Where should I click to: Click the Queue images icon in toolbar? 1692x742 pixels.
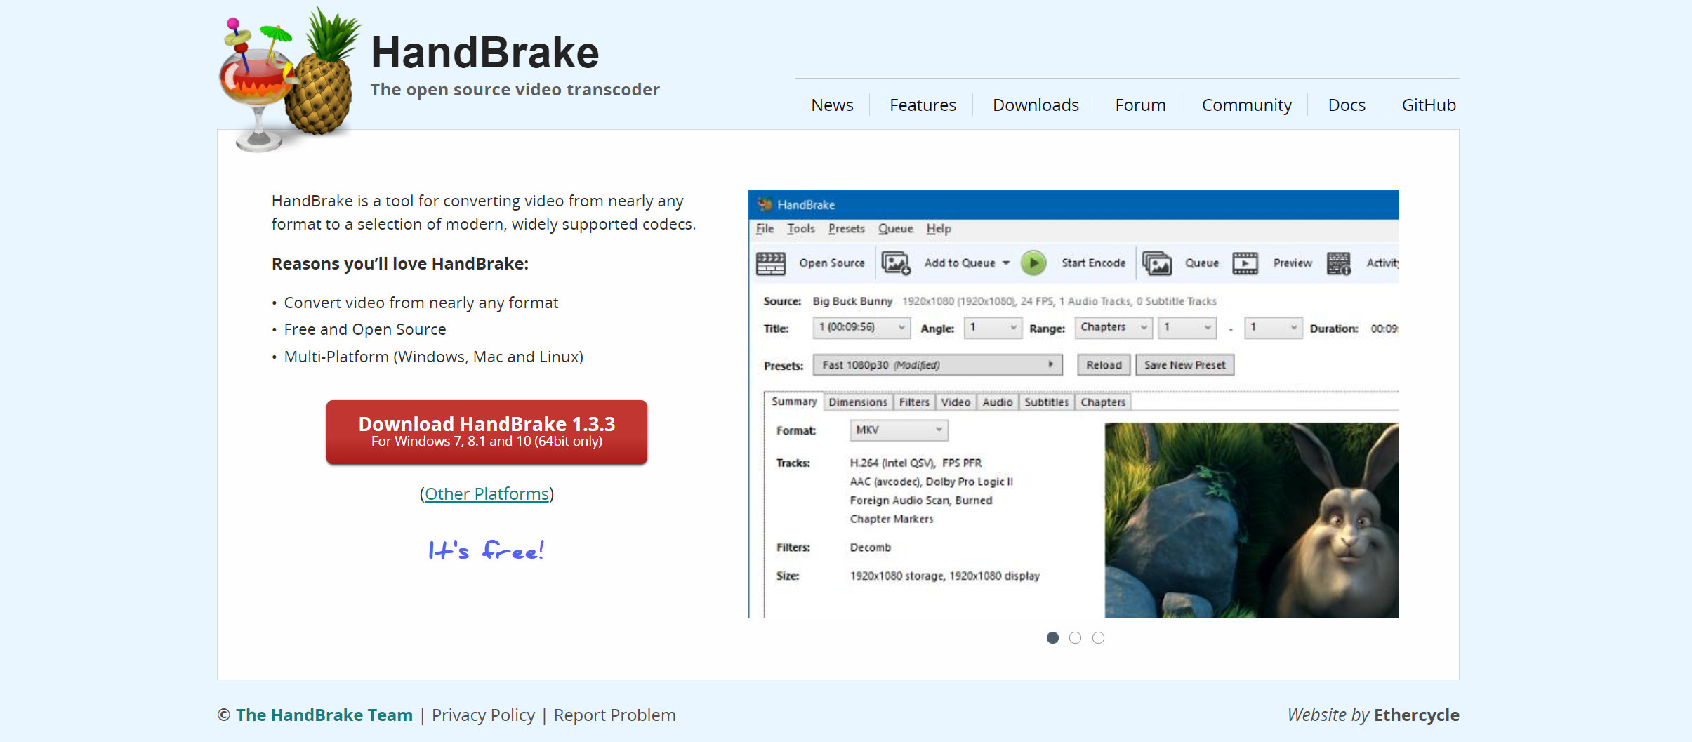click(1156, 263)
